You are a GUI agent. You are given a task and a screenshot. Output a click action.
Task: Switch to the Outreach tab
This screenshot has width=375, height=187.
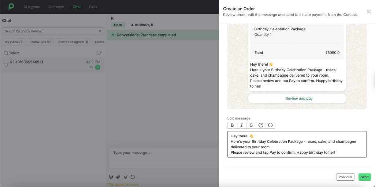(x=56, y=7)
